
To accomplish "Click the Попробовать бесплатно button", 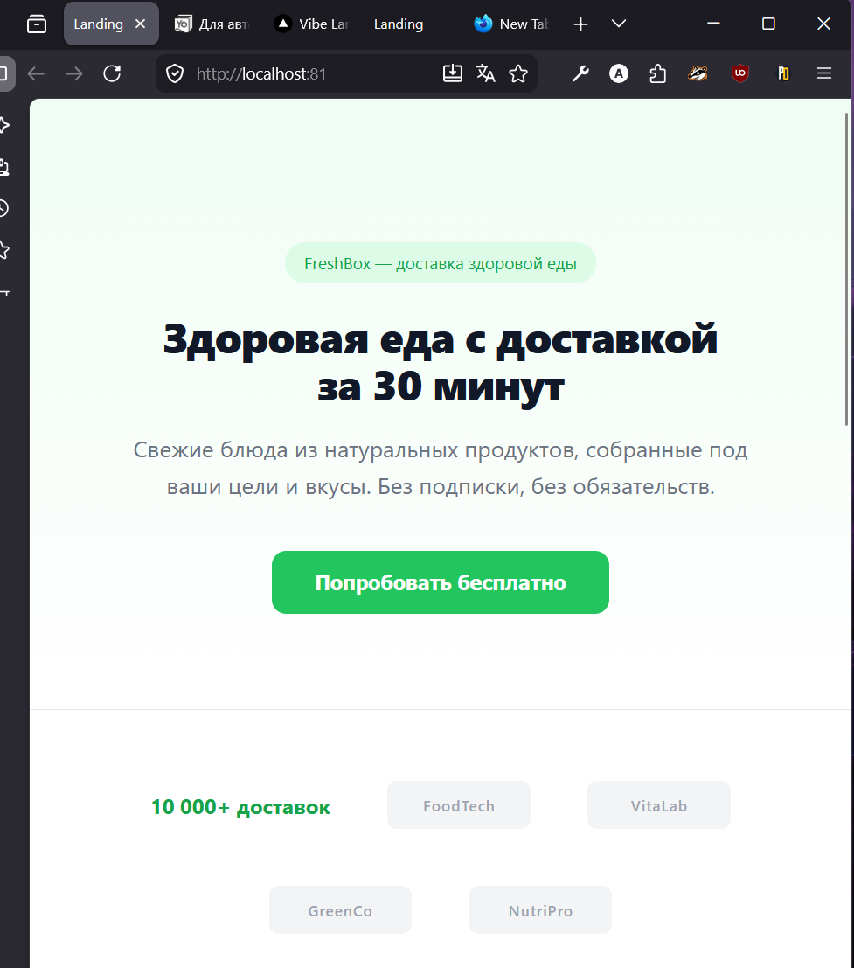I will pyautogui.click(x=440, y=581).
